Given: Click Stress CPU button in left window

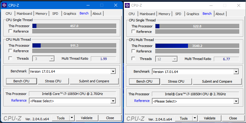Looking at the screenshot, I should [x=53, y=81].
